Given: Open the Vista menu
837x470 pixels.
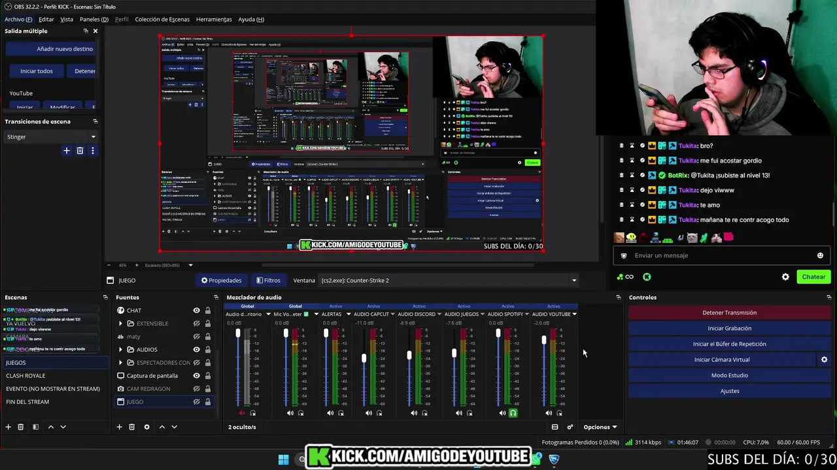Looking at the screenshot, I should (67, 19).
